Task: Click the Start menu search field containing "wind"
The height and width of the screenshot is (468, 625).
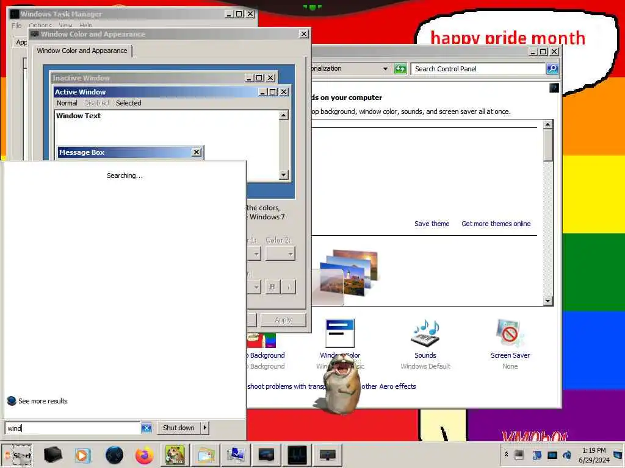Action: coord(73,428)
